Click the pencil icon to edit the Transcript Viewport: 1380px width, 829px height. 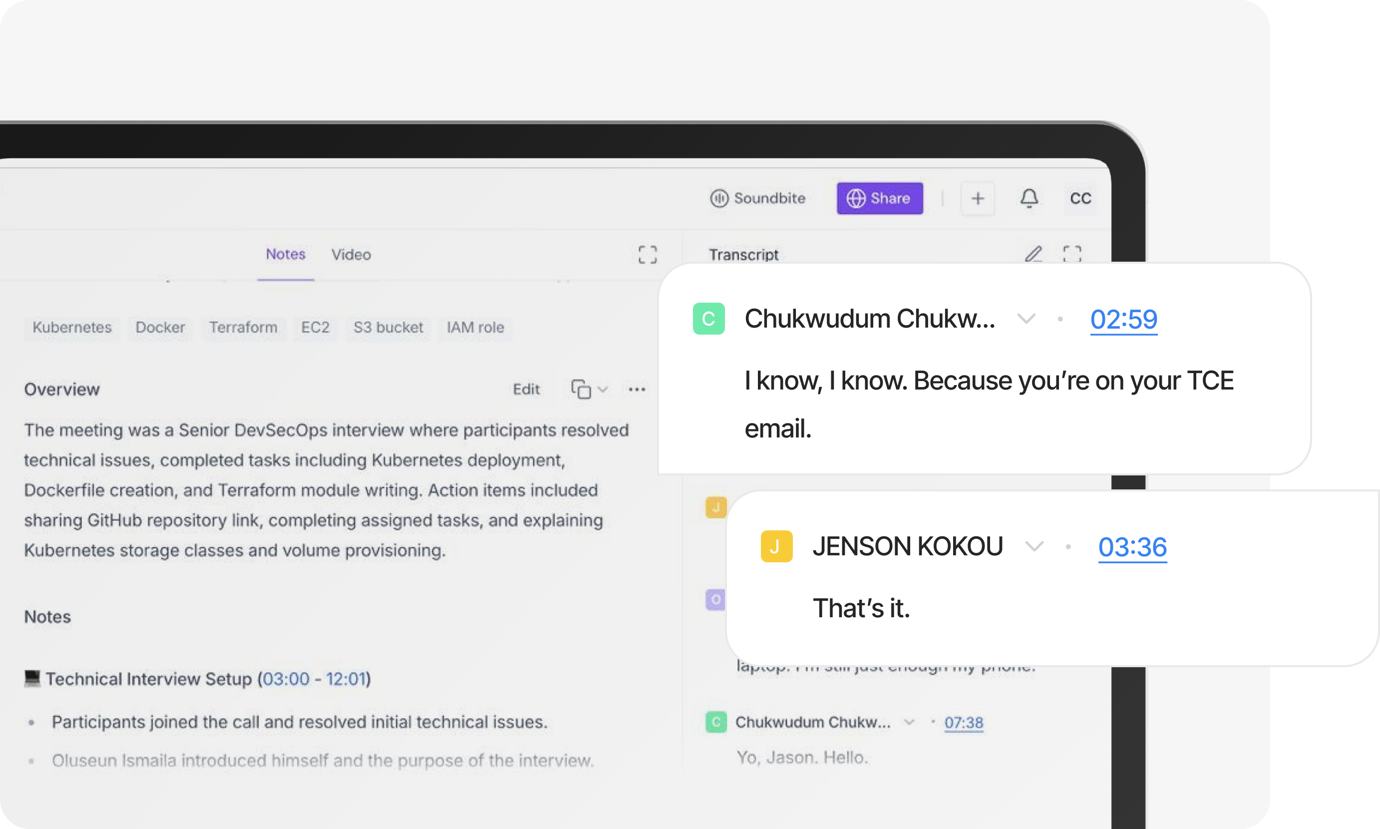1034,255
